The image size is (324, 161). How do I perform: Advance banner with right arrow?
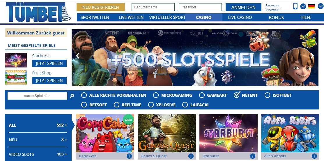click(312, 56)
